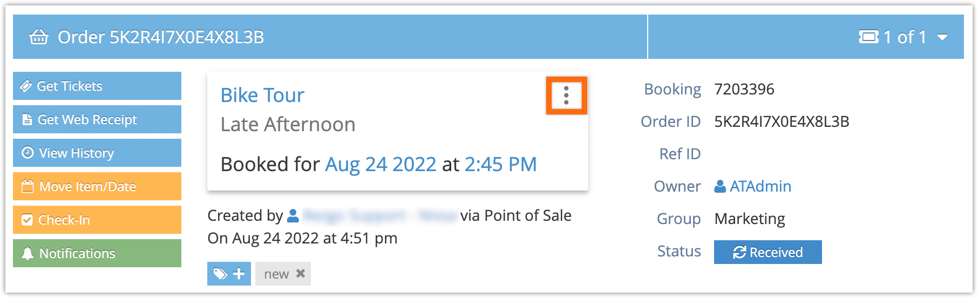
Task: Open the ATAdmin owner link
Action: coord(760,186)
